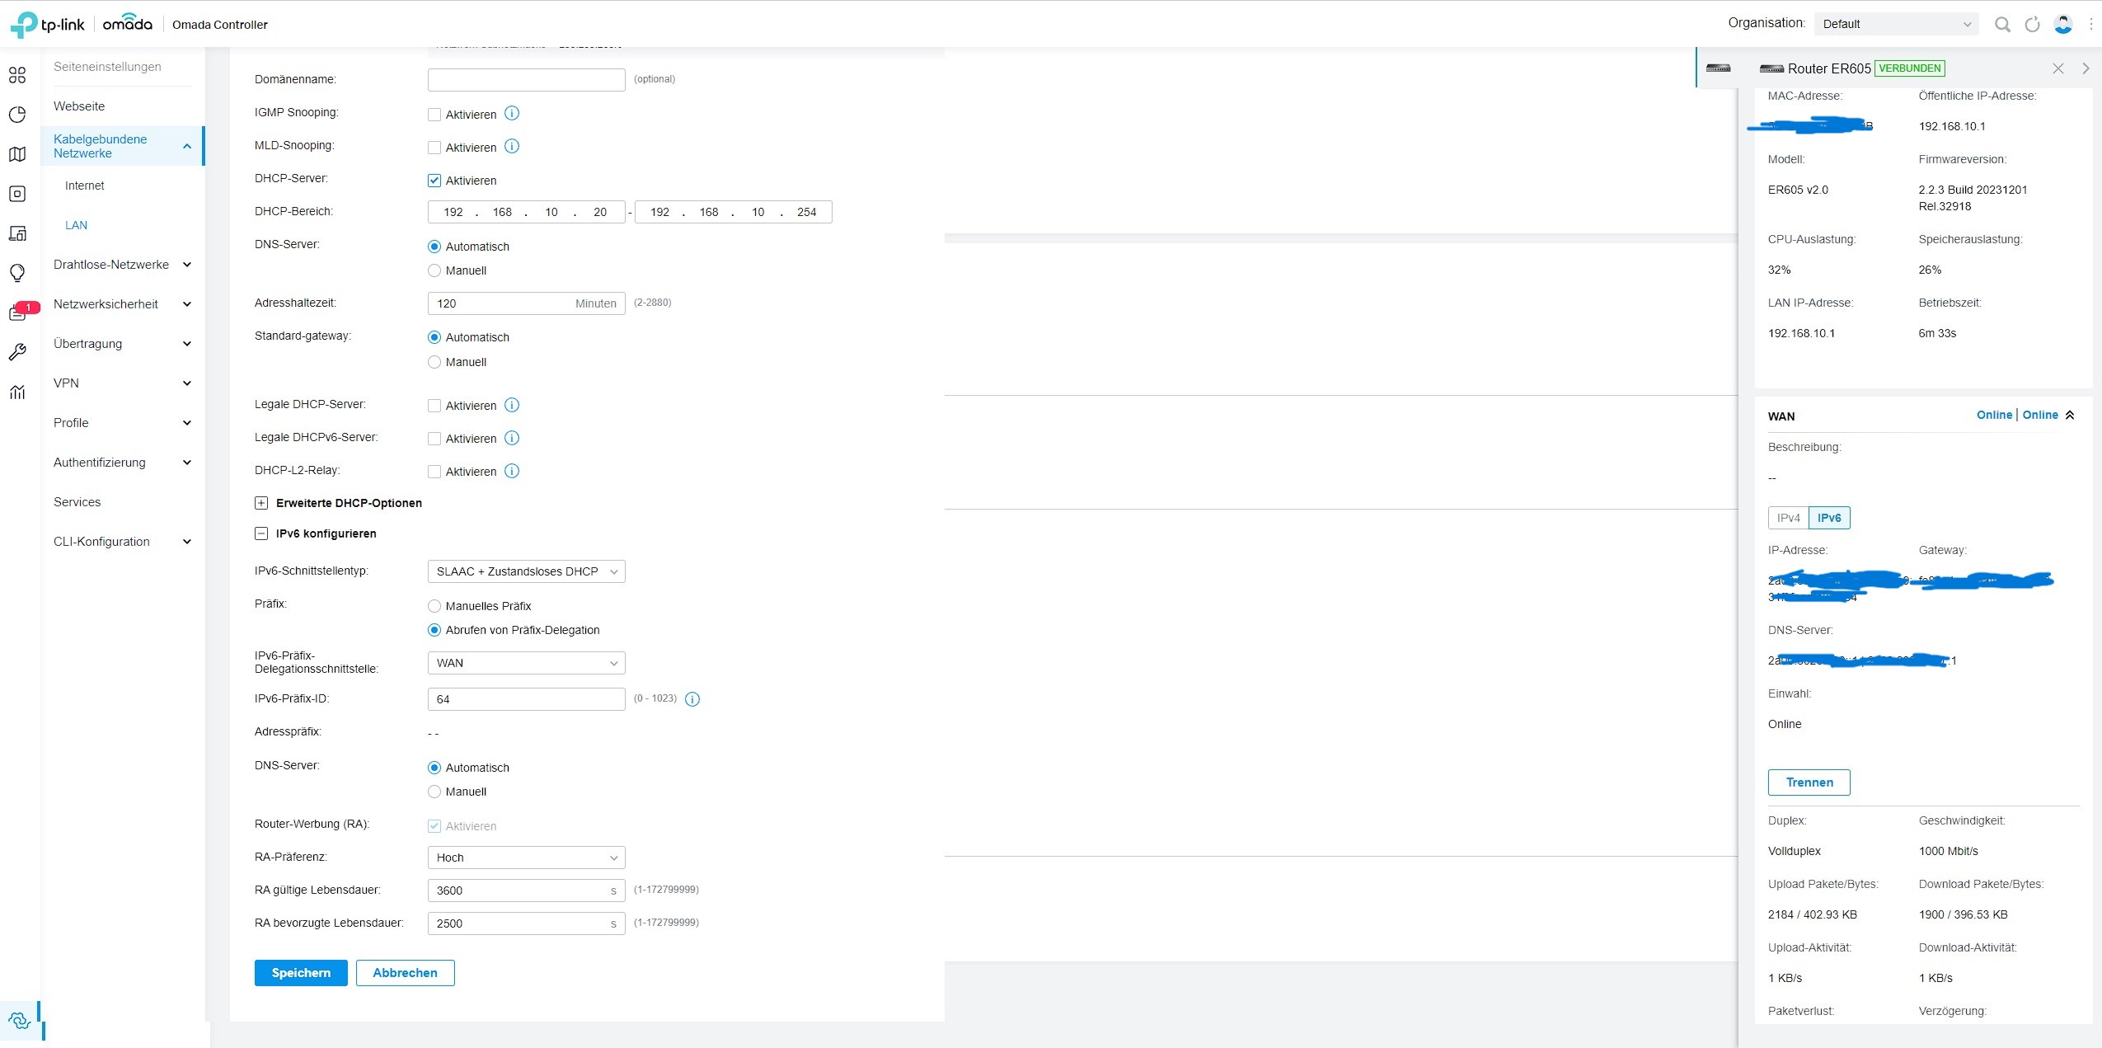
Task: Select the Manuelles Präfix radio option
Action: pos(434,606)
